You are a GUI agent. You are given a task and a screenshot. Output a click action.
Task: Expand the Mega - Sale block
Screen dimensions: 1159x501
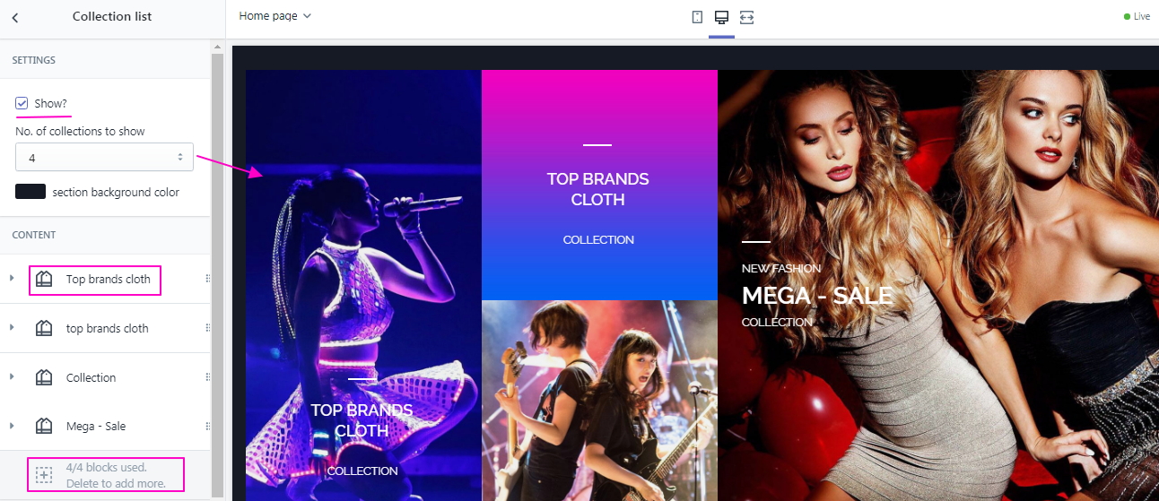pyautogui.click(x=12, y=426)
